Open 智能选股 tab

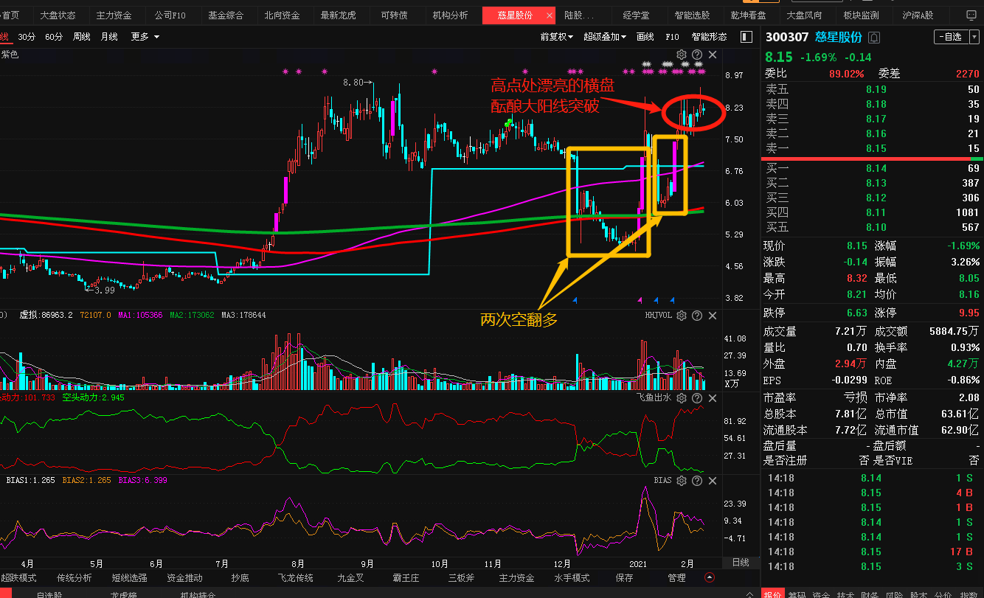692,15
